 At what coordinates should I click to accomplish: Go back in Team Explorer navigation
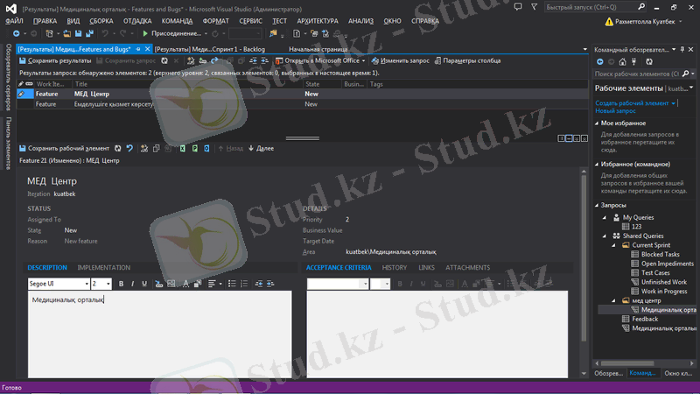pyautogui.click(x=600, y=61)
